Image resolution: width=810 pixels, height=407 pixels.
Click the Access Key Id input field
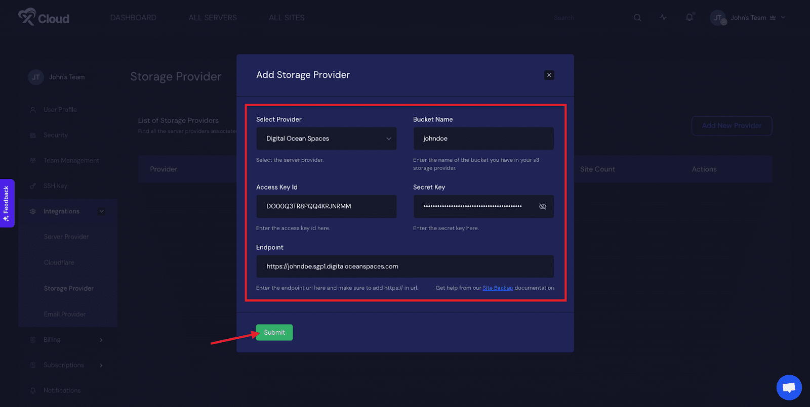[x=327, y=206]
